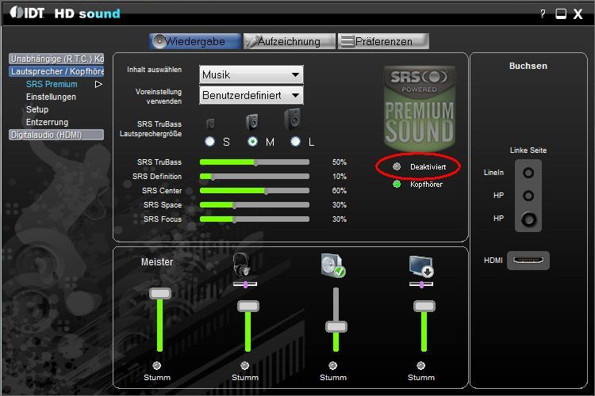This screenshot has height=396, width=595.
Task: Open Setup in the sidebar
Action: (37, 109)
